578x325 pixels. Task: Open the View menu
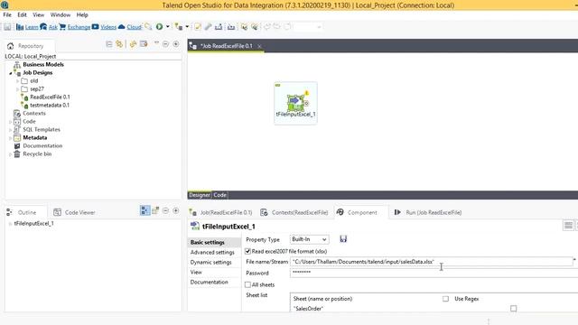[x=38, y=14]
